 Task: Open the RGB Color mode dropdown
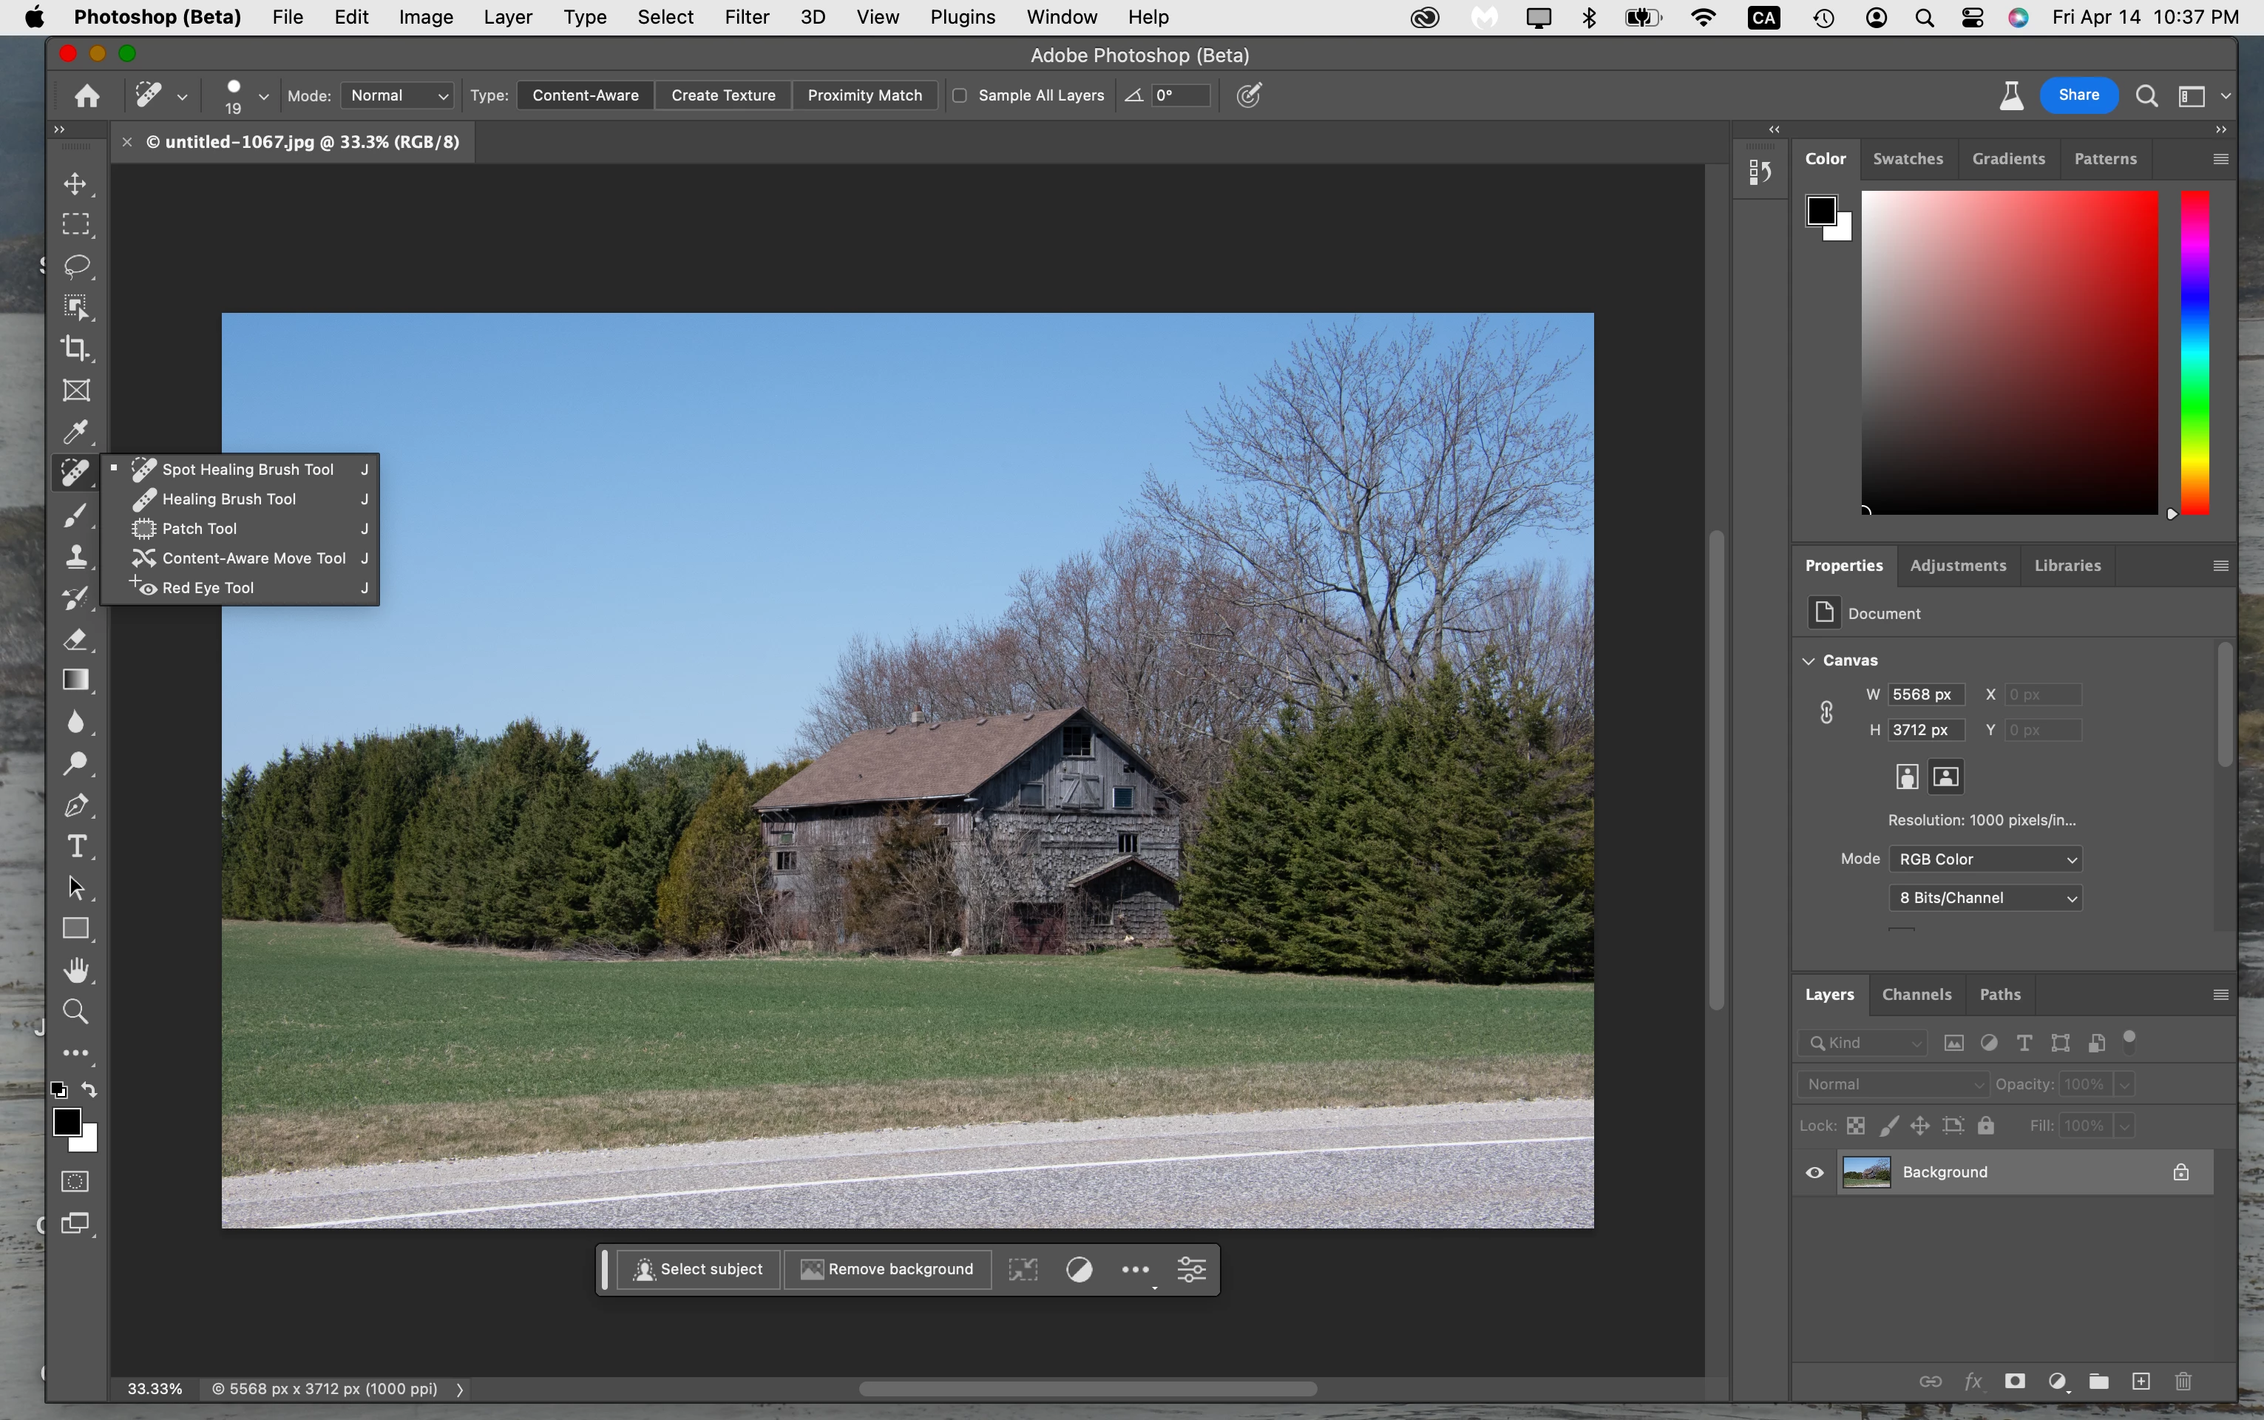tap(1985, 859)
